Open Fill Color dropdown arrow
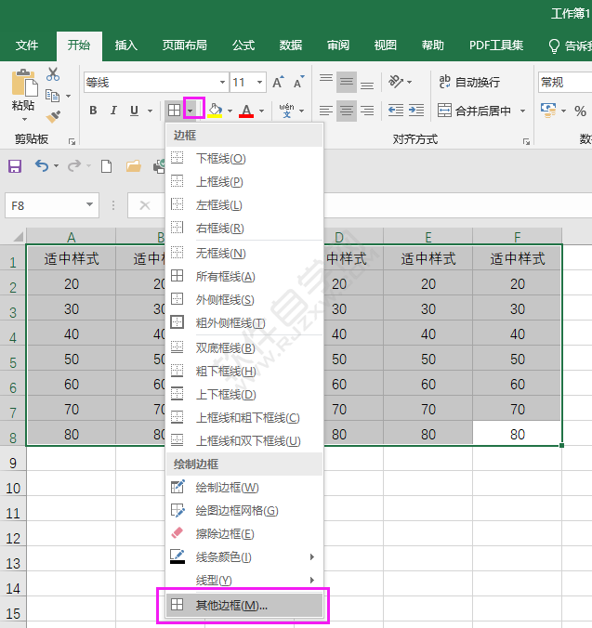592x628 pixels. point(230,111)
